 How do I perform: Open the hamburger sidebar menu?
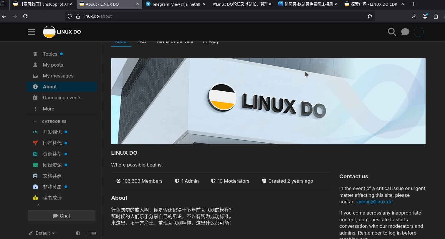(x=32, y=32)
